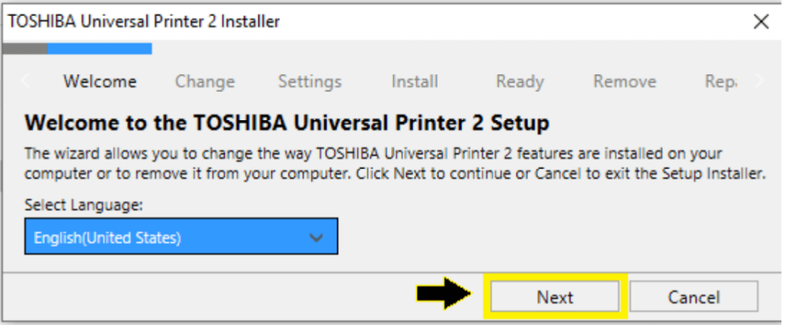Screen dimensions: 785x332
Task: Open the English(United States) language combo box
Action: (x=181, y=236)
